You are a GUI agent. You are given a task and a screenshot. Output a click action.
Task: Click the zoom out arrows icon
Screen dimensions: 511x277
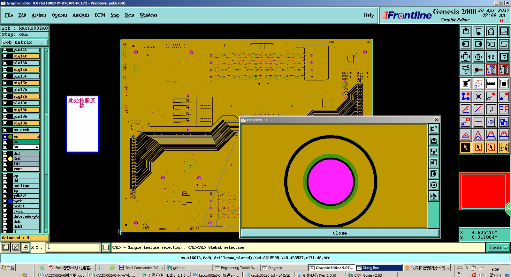[x=478, y=57]
